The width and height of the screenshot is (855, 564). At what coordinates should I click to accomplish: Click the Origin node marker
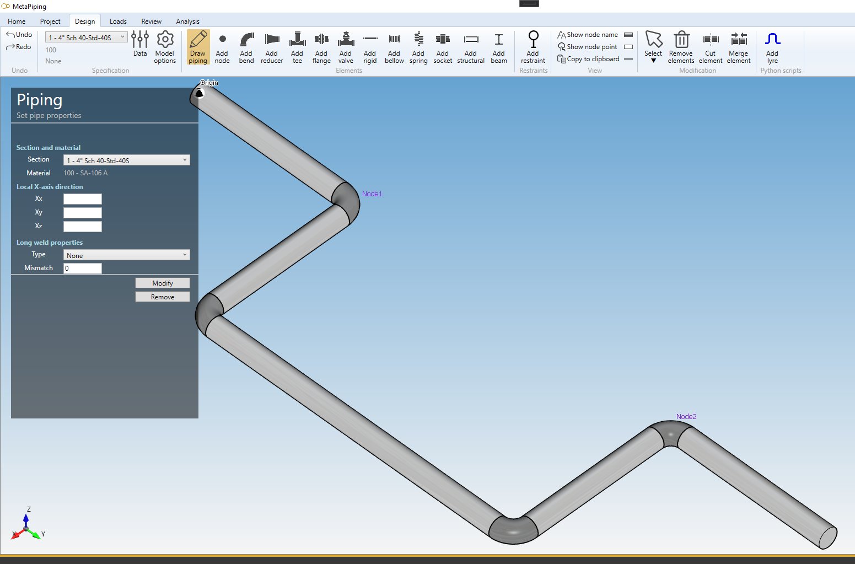click(200, 93)
